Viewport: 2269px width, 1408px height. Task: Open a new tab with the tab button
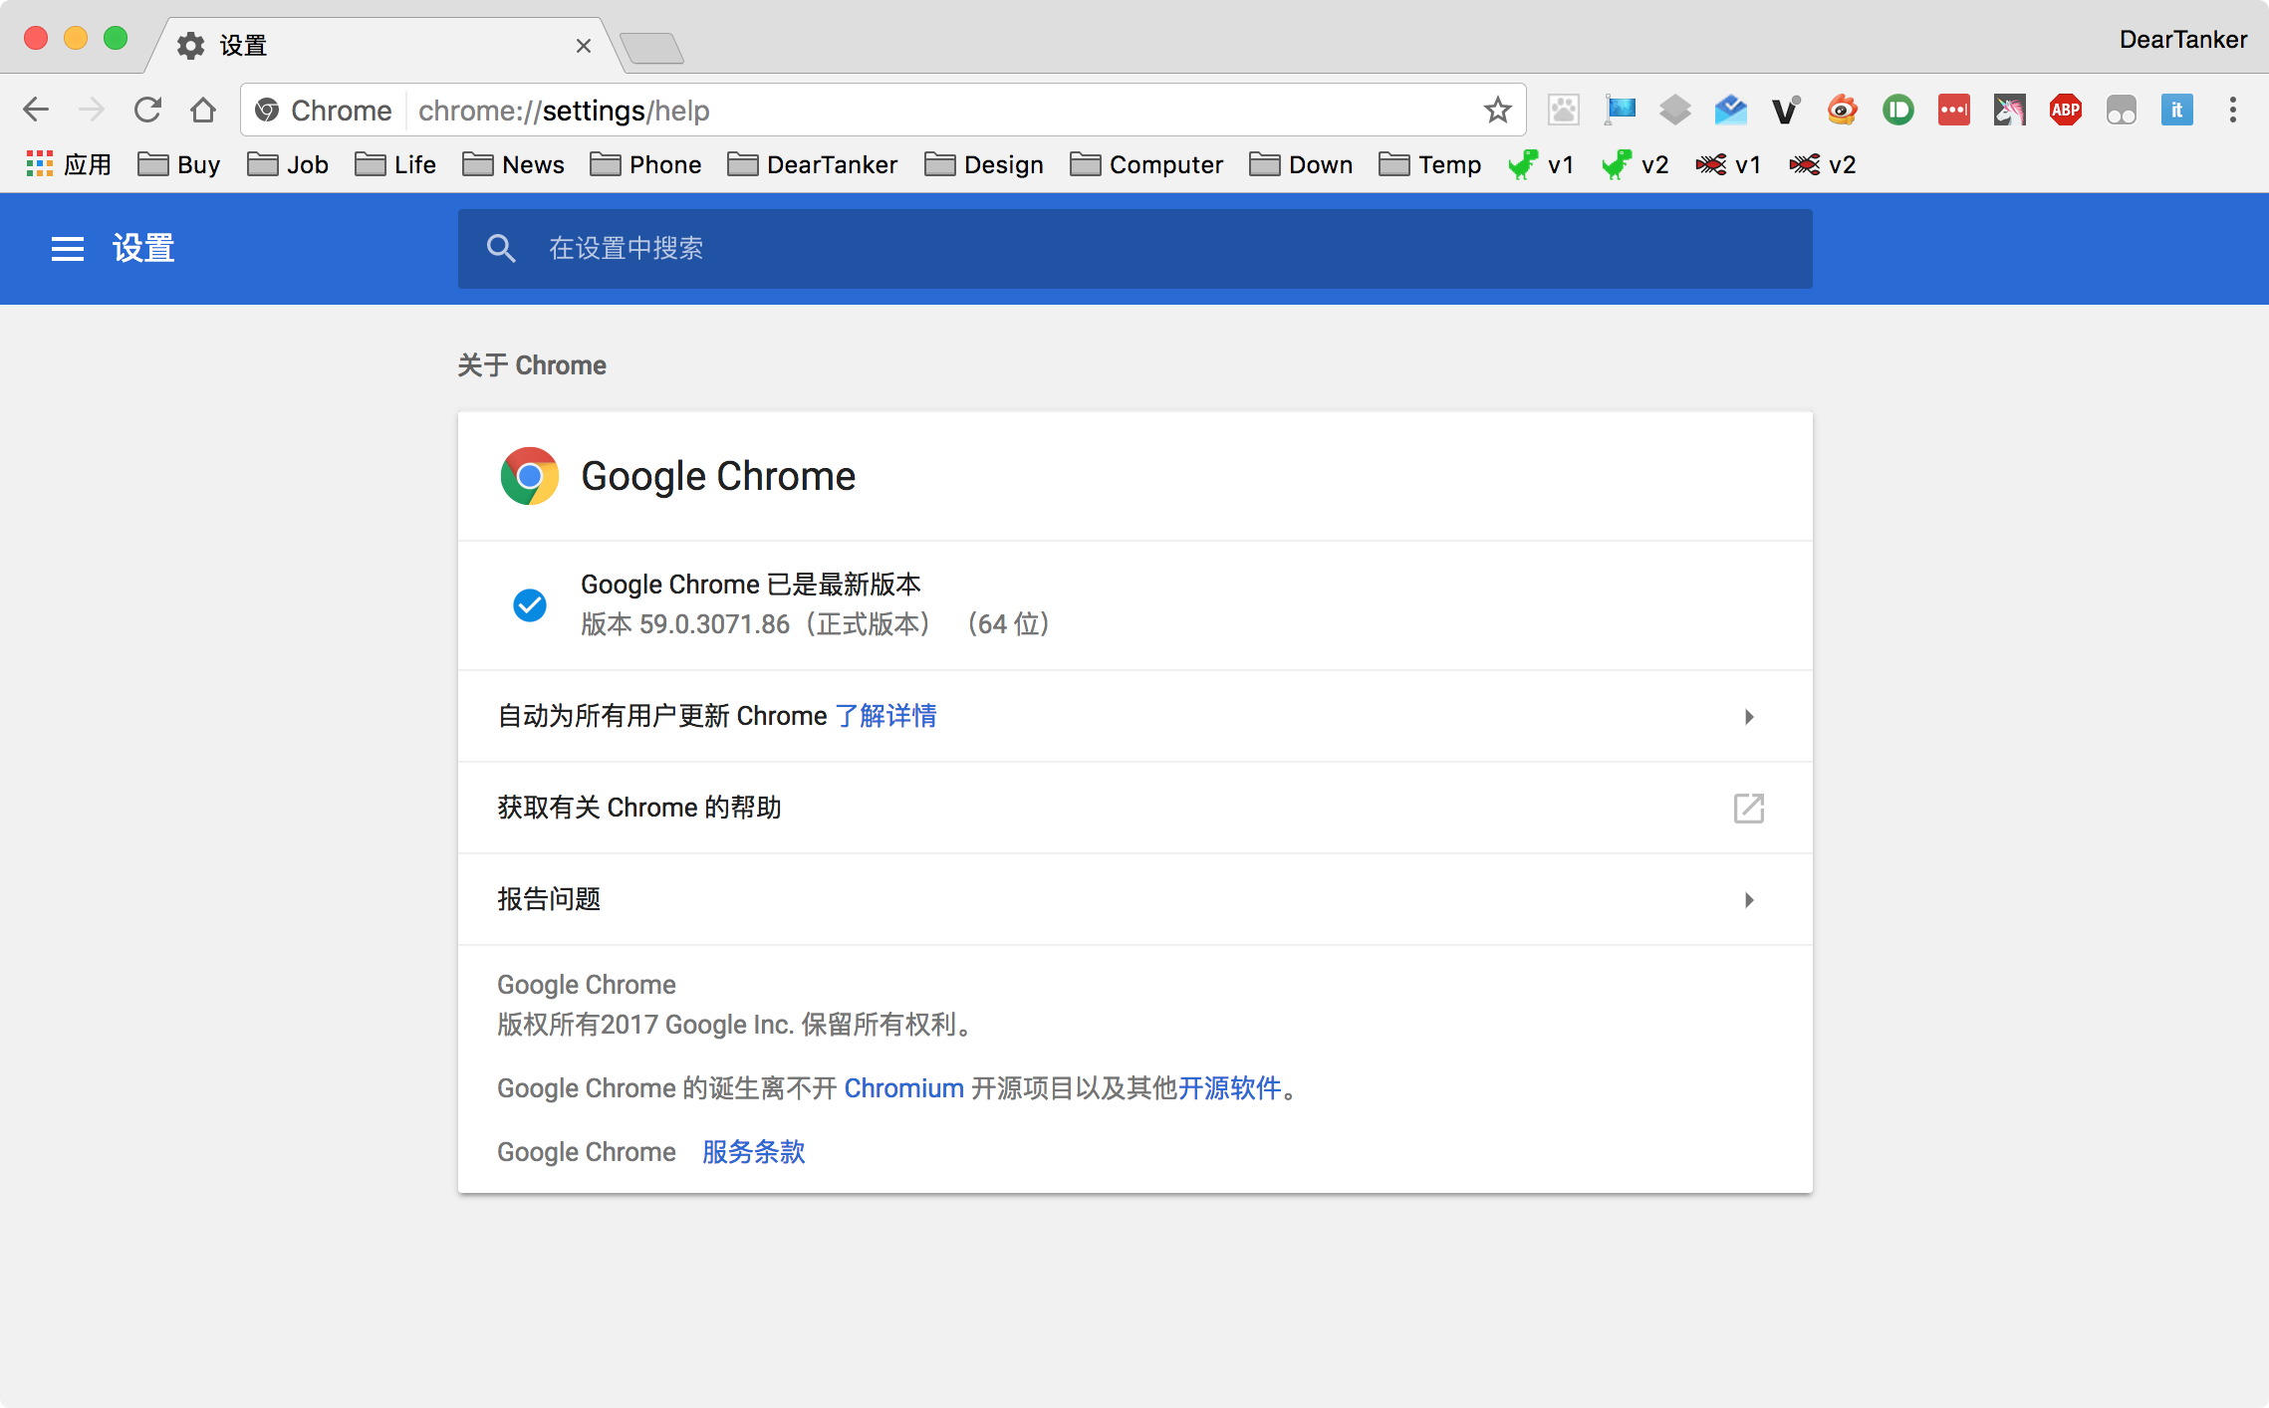(652, 48)
